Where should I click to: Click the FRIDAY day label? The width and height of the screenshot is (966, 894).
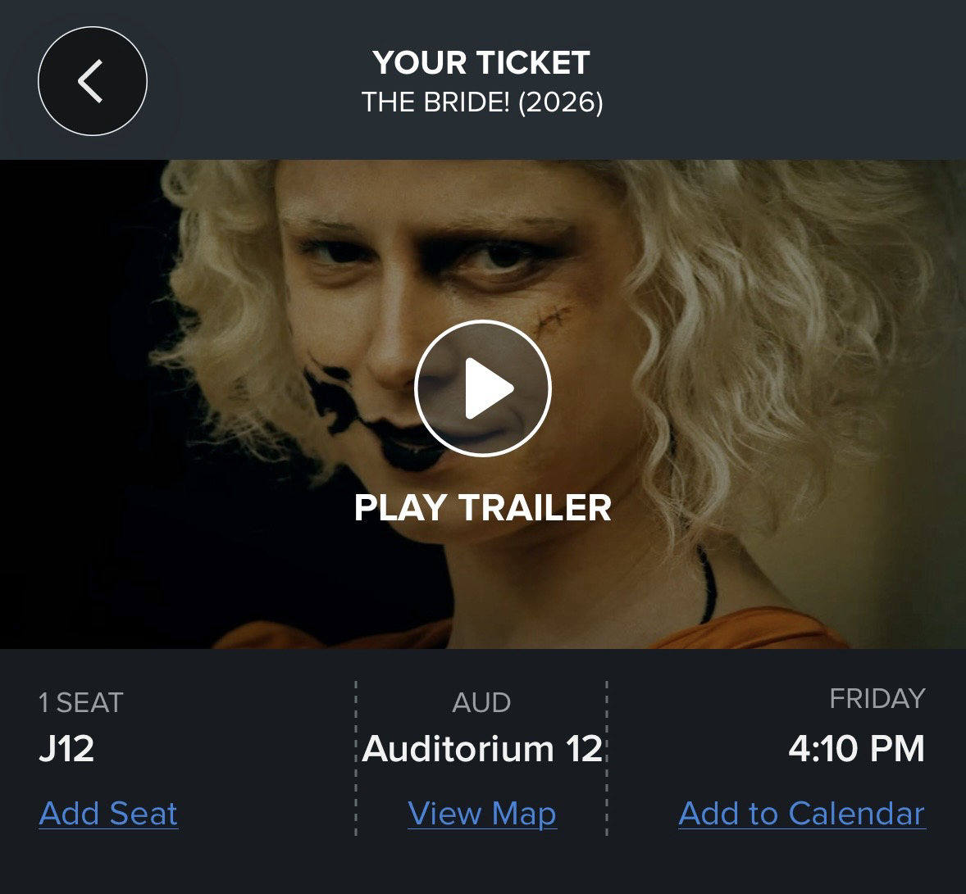coord(877,698)
